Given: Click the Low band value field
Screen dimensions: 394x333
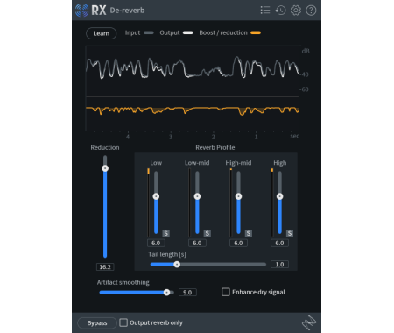Looking at the screenshot, I should [x=156, y=243].
